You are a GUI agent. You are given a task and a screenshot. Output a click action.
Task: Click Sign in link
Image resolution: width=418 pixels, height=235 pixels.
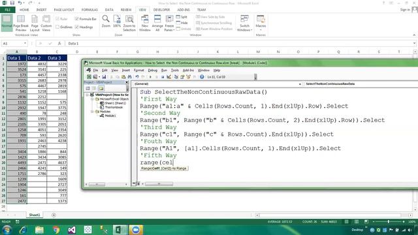pyautogui.click(x=405, y=10)
